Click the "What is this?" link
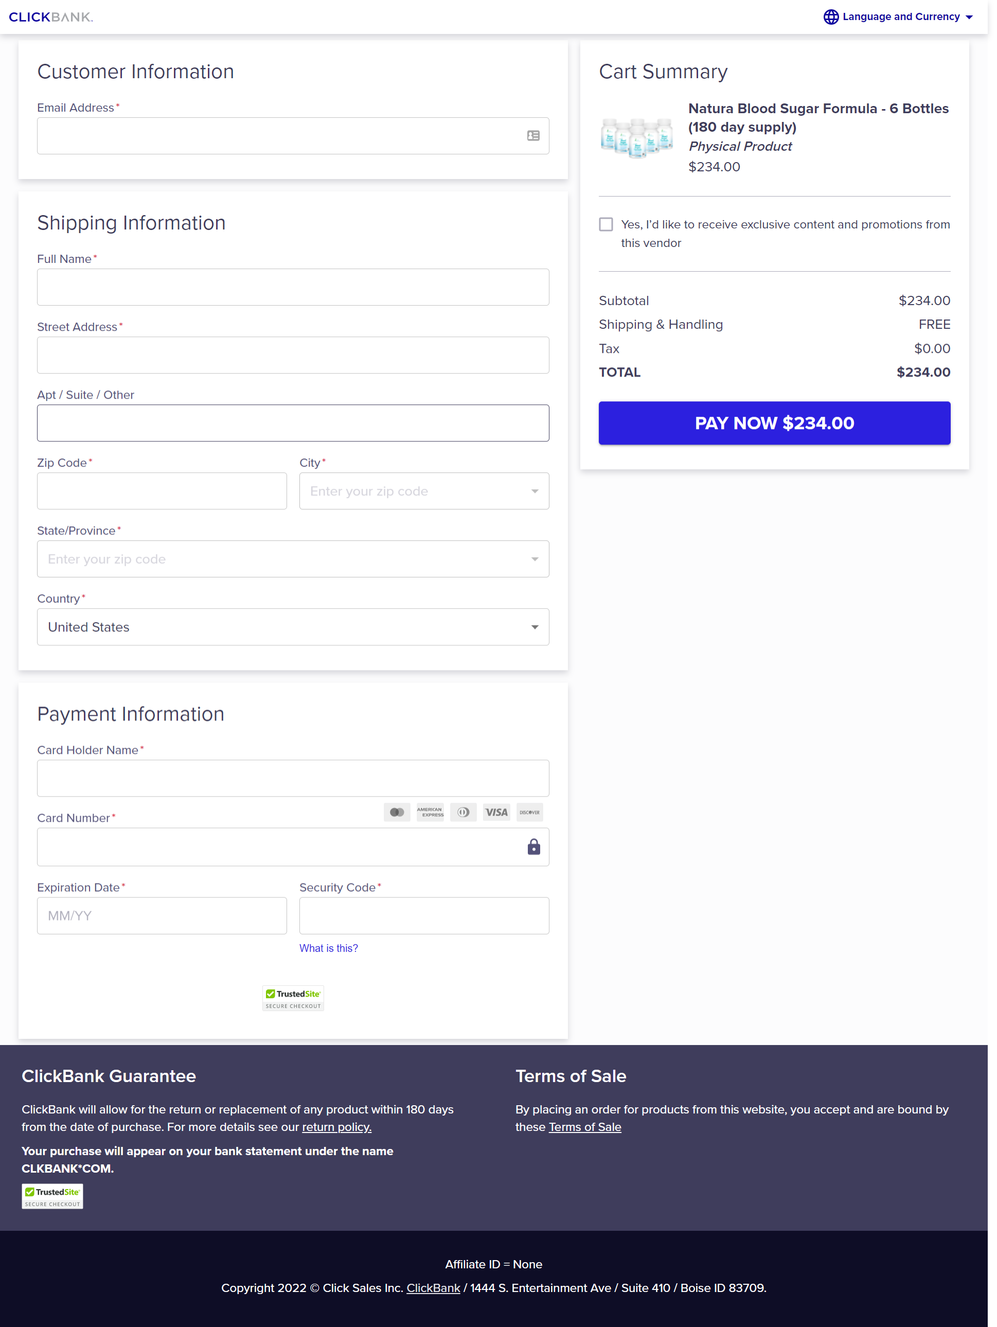 328,948
